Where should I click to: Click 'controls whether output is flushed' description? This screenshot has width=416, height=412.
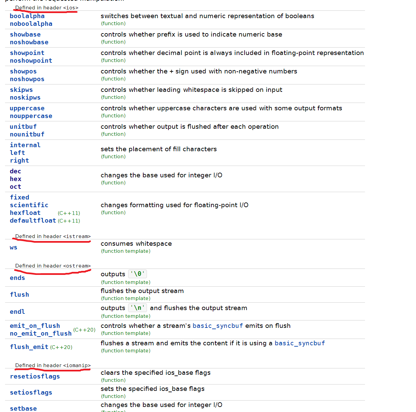[190, 127]
